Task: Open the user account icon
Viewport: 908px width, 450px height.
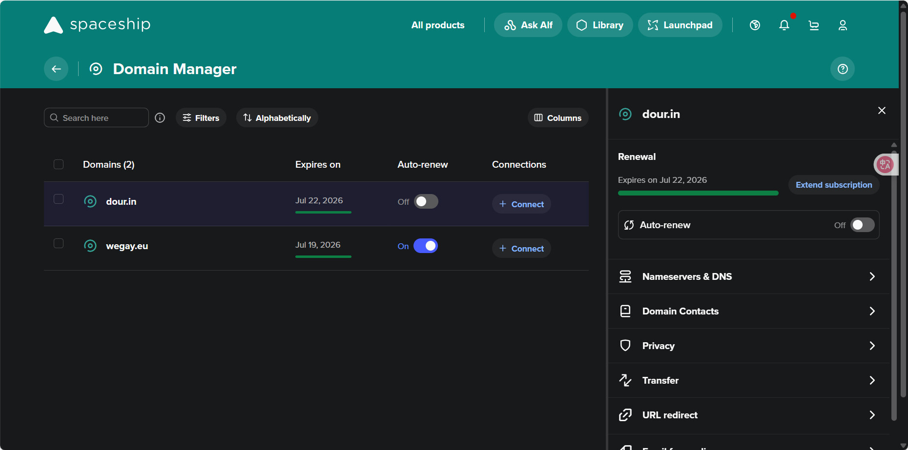Action: click(x=843, y=25)
